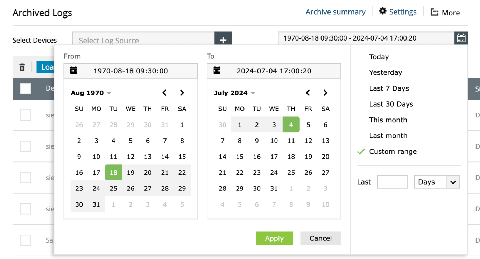Select the Last 7 Days preset
The image size is (480, 259).
pyautogui.click(x=389, y=88)
